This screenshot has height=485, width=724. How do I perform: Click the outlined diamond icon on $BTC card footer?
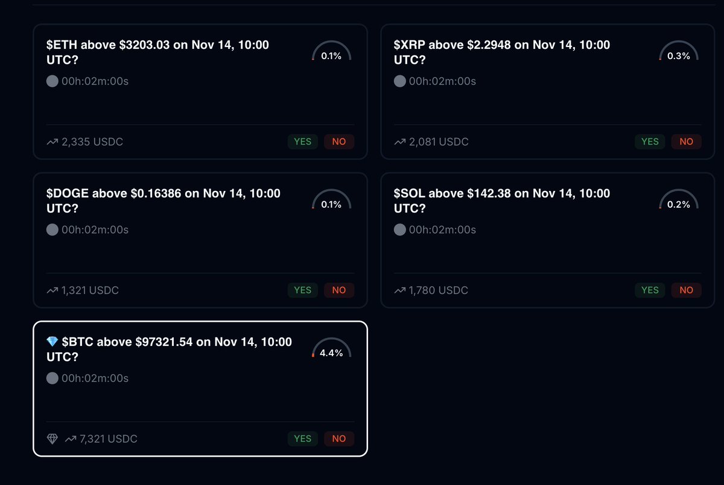click(x=52, y=439)
